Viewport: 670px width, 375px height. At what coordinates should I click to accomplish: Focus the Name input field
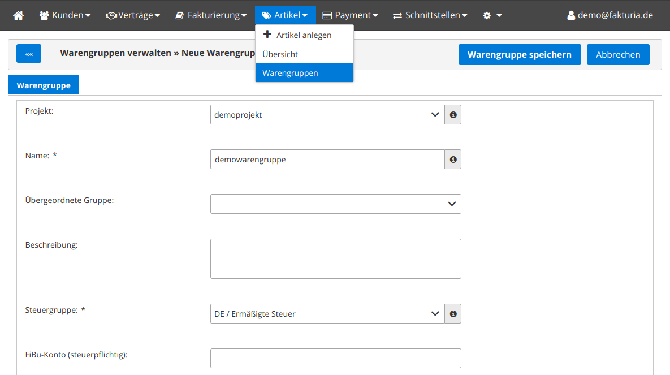327,160
